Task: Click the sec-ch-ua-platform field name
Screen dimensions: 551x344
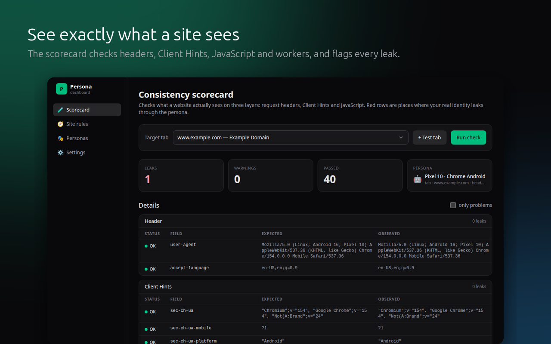Action: coord(193,341)
